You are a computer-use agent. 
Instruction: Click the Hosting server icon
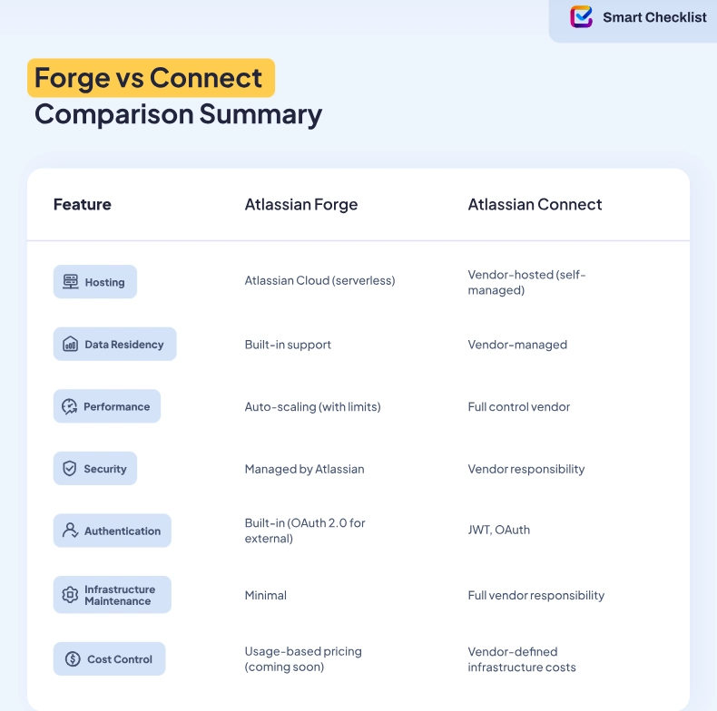click(71, 282)
